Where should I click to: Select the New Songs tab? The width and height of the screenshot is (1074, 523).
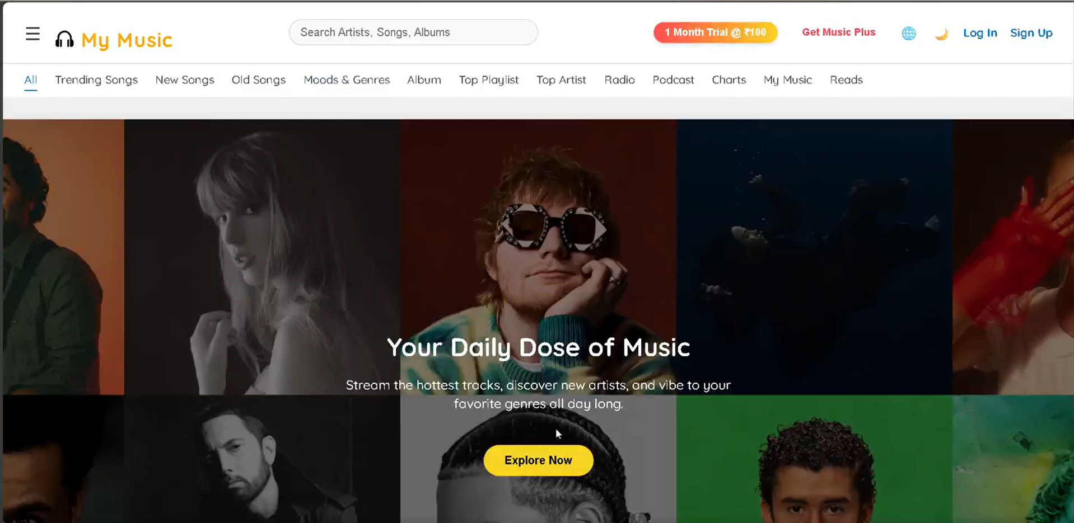point(185,80)
